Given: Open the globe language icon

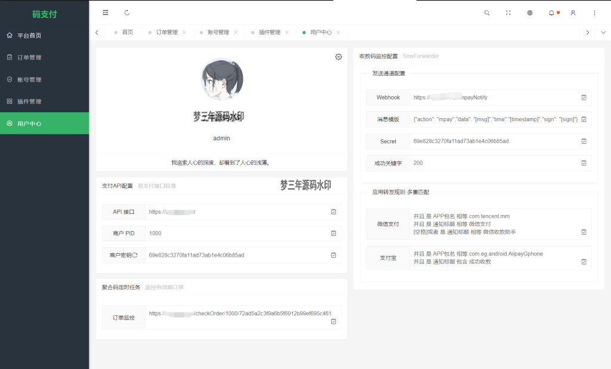Looking at the screenshot, I should coord(530,13).
